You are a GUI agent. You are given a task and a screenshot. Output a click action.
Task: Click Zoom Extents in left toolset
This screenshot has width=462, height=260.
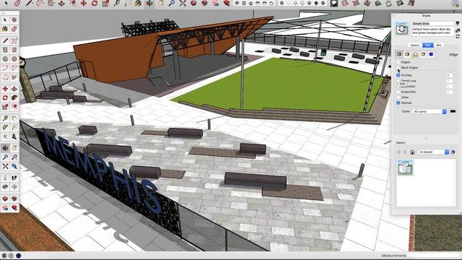click(x=5, y=166)
